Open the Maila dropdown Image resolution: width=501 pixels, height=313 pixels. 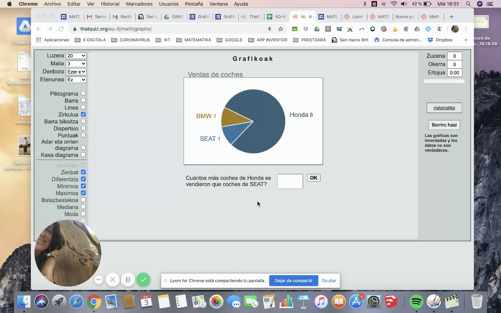pos(76,63)
